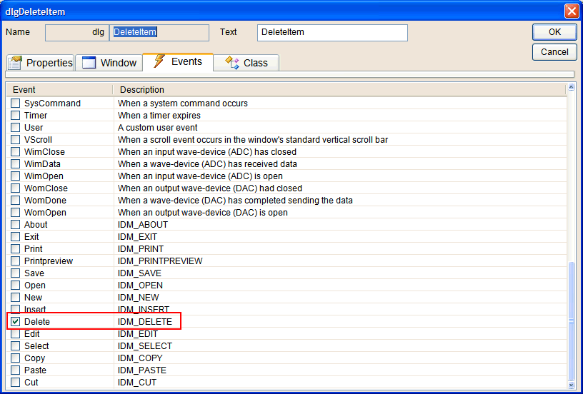Click 'When a system command occurs' description
Viewport: 583px width, 394px height.
pos(183,103)
